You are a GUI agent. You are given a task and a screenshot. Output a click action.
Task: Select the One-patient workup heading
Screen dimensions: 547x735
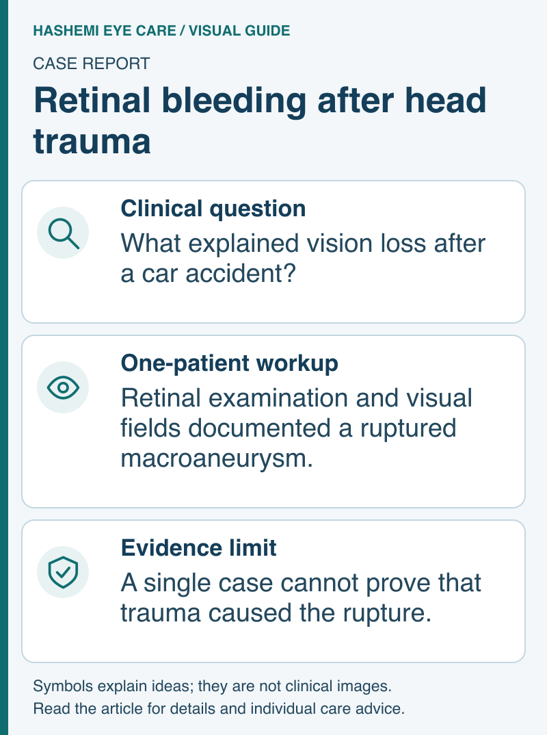(x=230, y=363)
